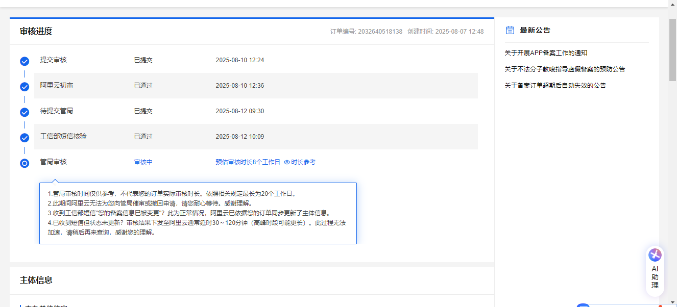This screenshot has height=307, width=677.
Task: Open the 关于开展APP备案工作的通知 announcement
Action: [546, 53]
